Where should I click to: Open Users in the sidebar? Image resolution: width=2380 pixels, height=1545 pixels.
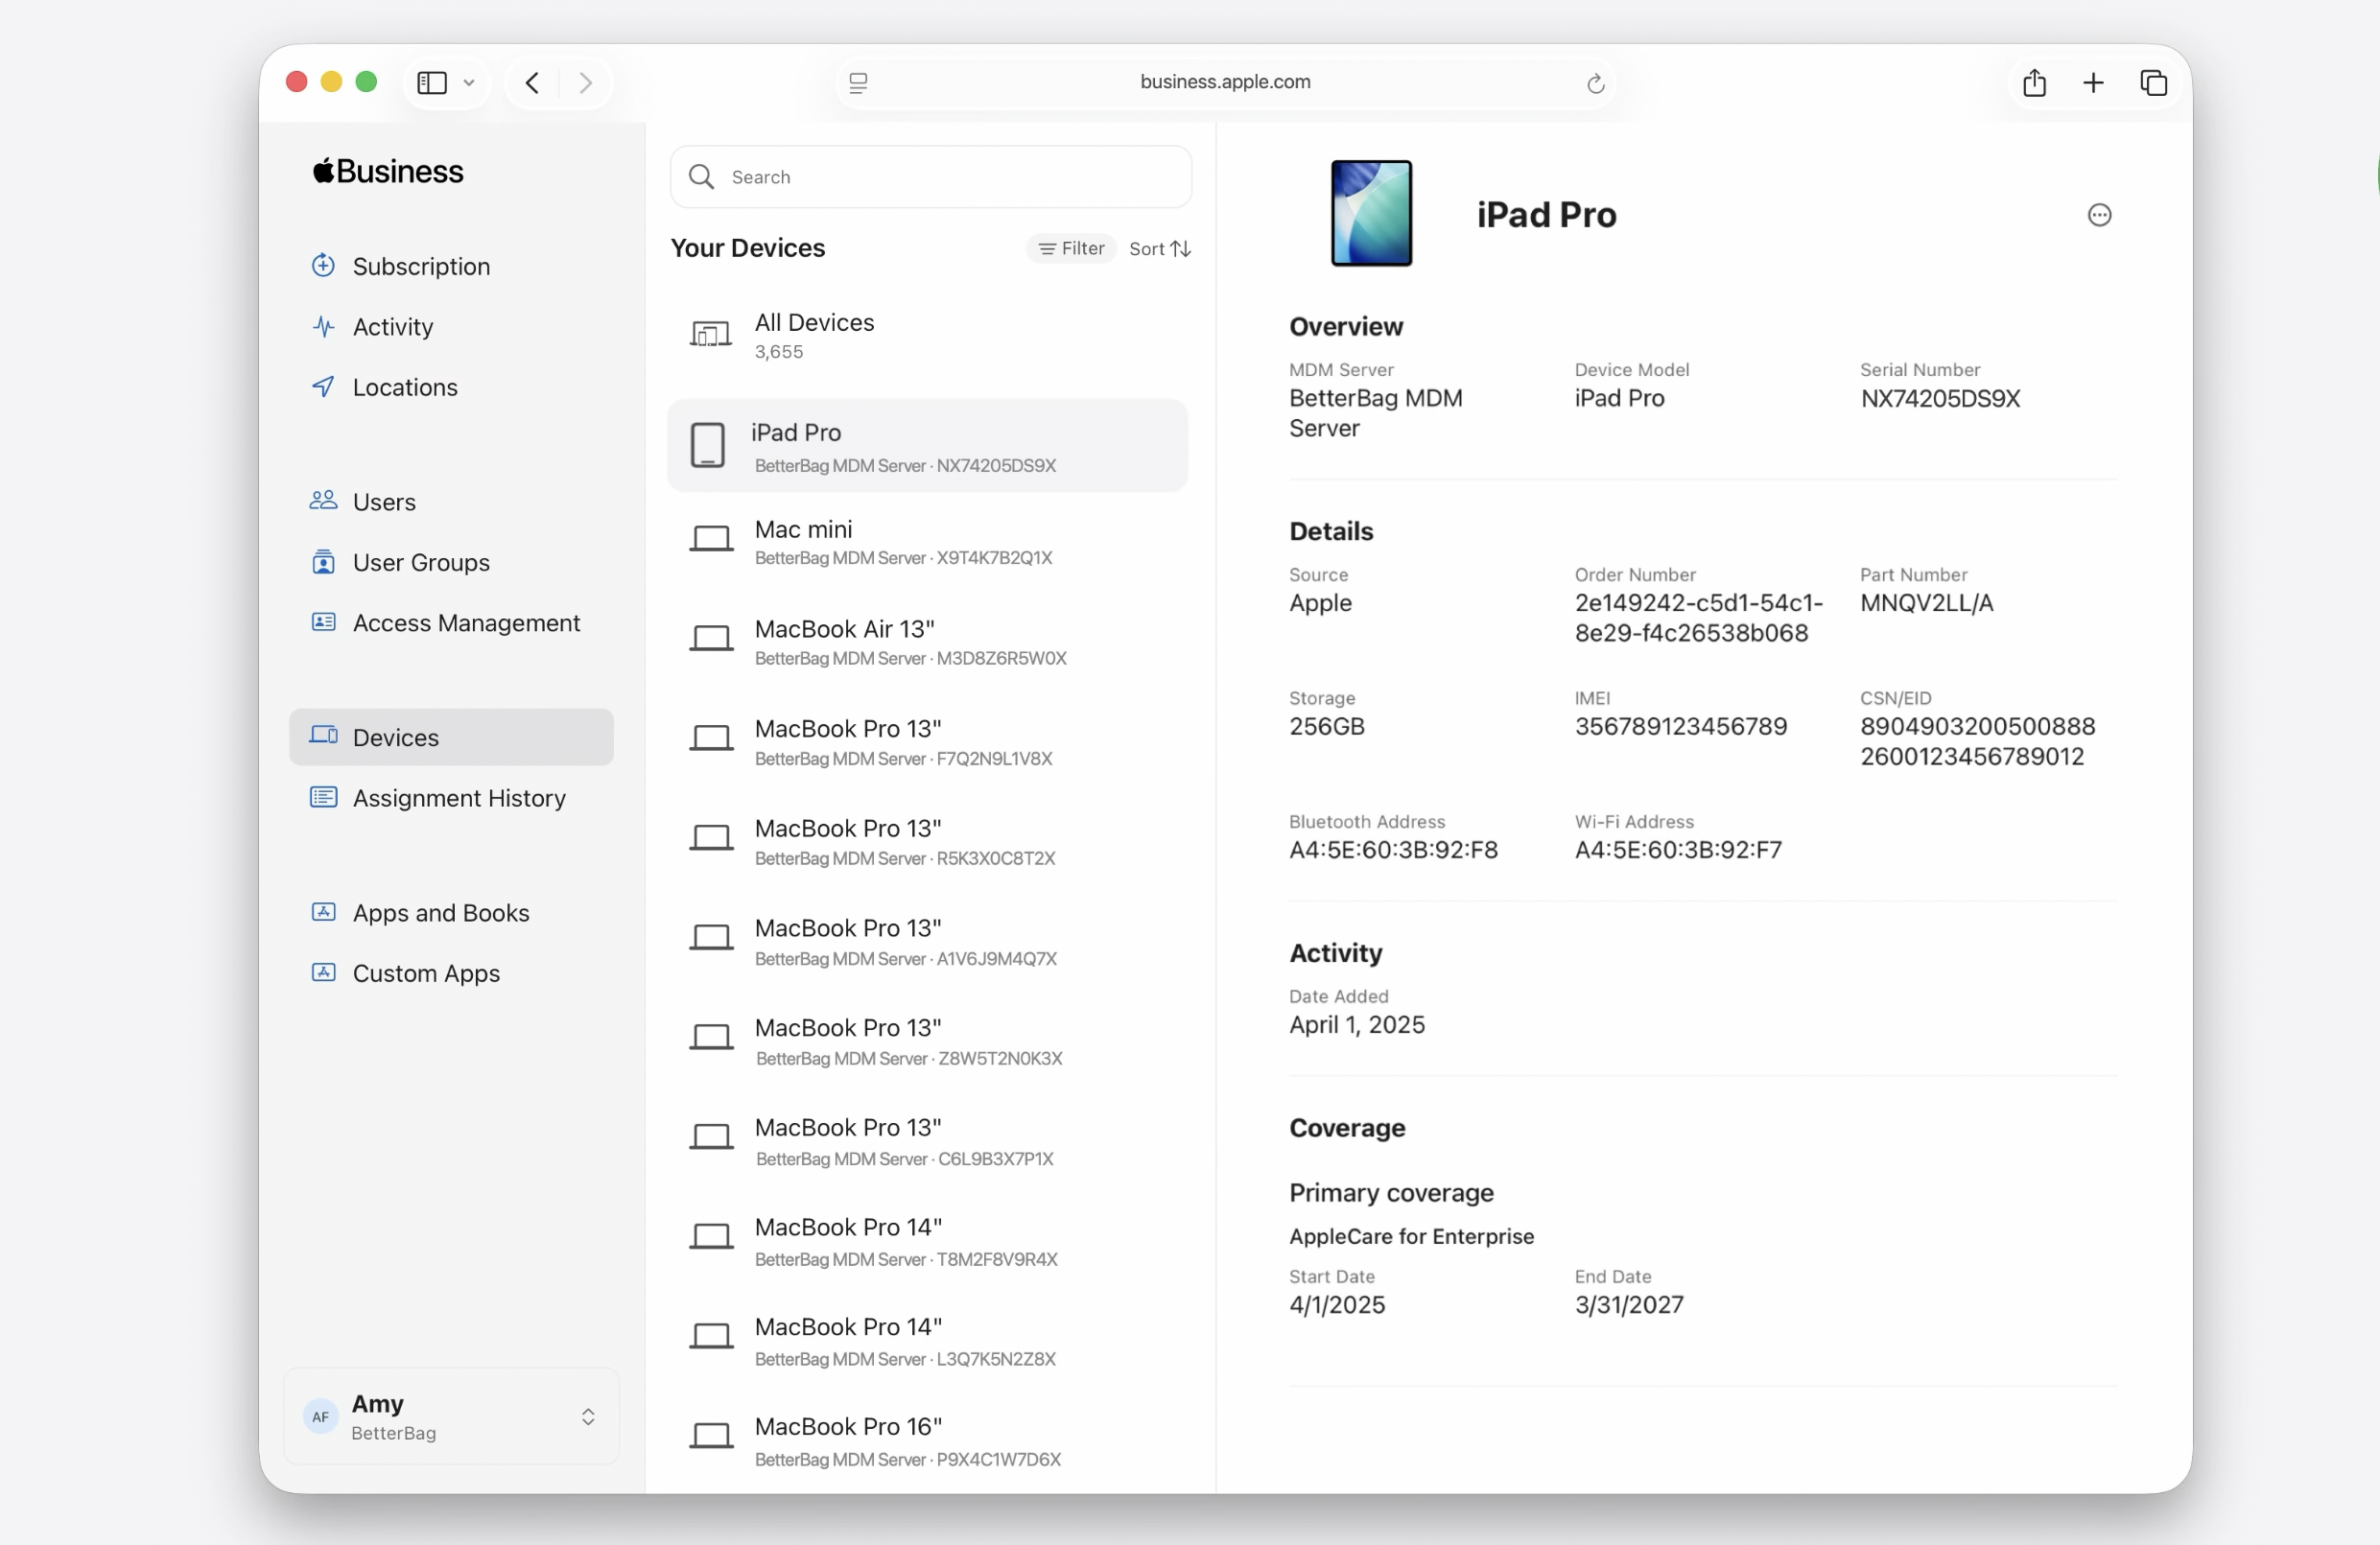451,502
